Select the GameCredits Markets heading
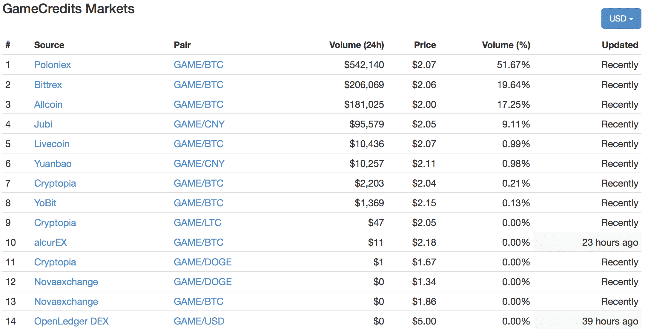 point(69,9)
